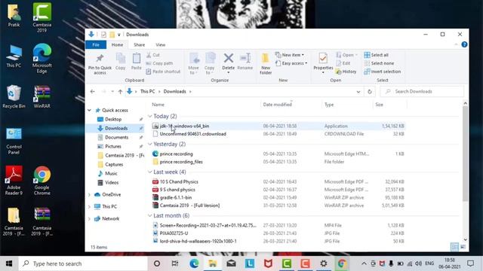
Task: Create a New folder from ribbon
Action: click(266, 63)
